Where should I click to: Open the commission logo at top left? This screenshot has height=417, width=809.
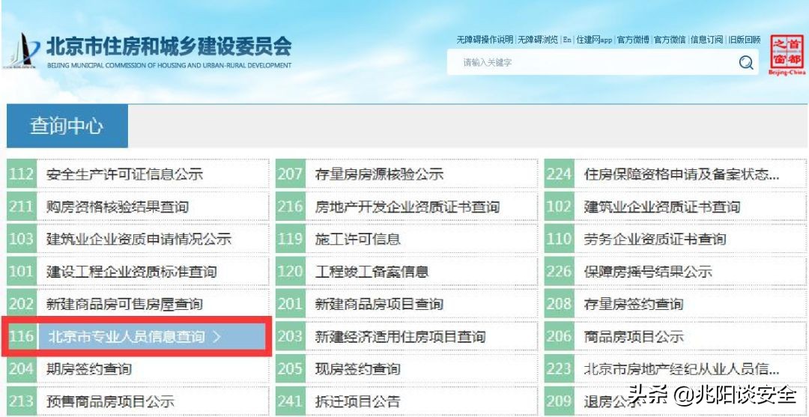(22, 50)
